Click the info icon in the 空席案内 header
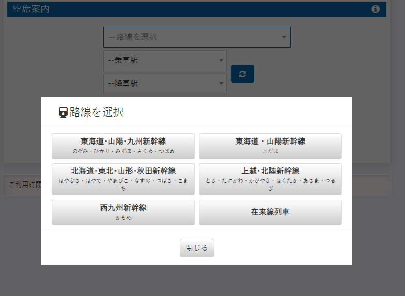 (376, 9)
